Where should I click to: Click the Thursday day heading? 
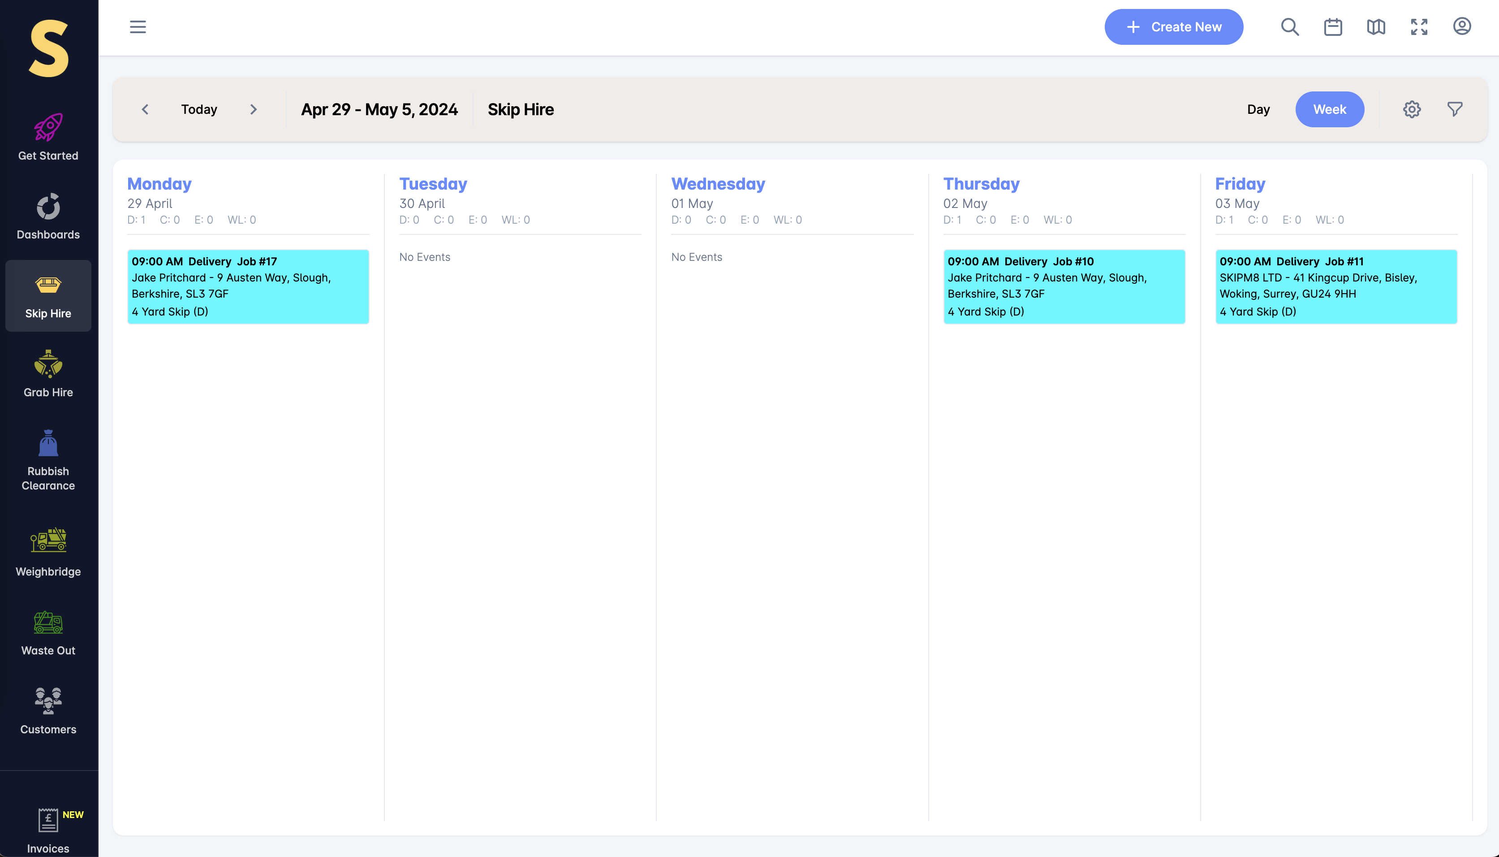pyautogui.click(x=981, y=184)
